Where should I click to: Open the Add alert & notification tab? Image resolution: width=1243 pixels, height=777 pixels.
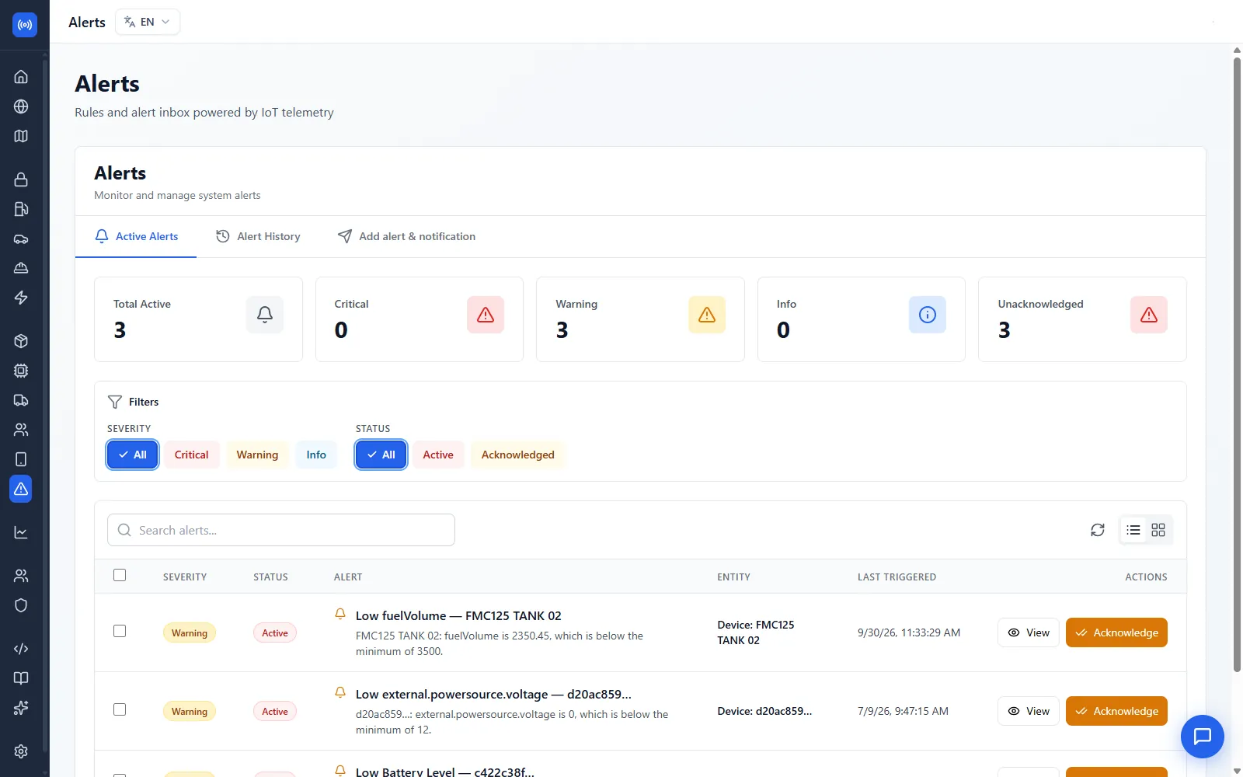point(406,236)
